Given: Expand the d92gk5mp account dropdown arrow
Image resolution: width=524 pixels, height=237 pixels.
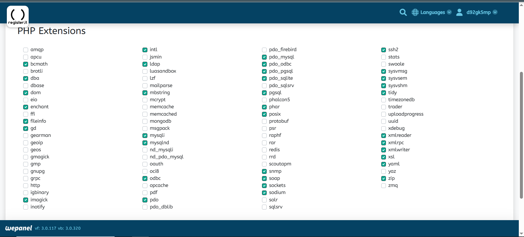Looking at the screenshot, I should click(495, 12).
